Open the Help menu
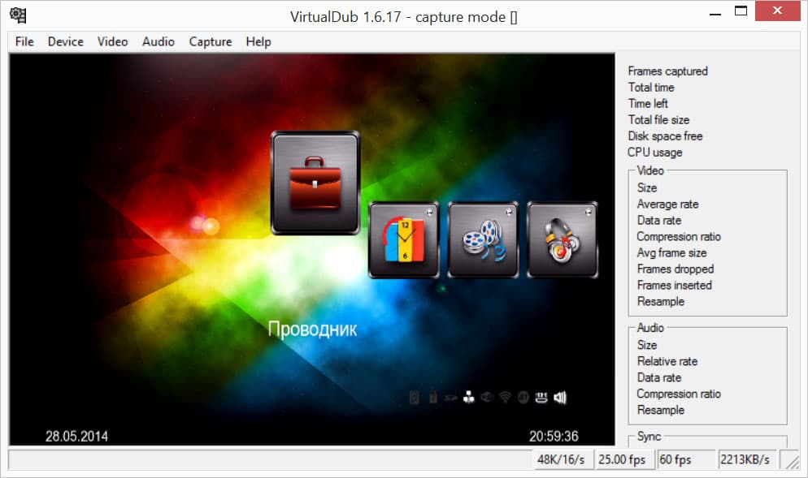Screen dimensions: 808x478 point(258,41)
